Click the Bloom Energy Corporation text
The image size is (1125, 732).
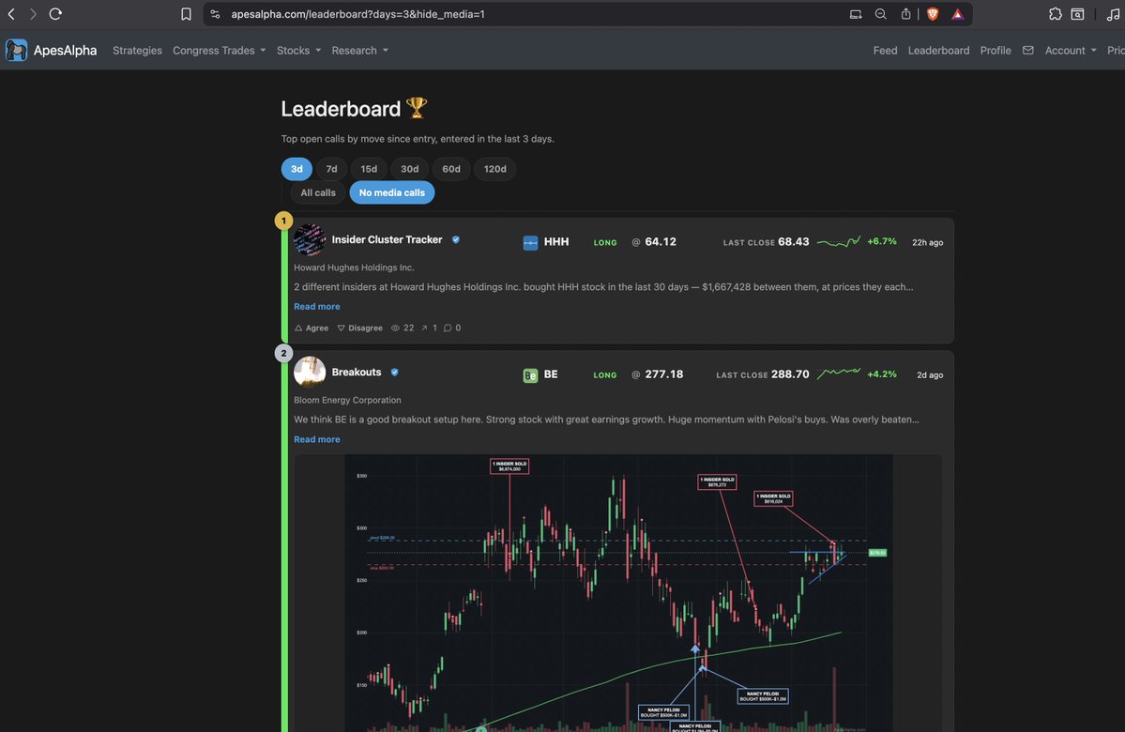pos(347,401)
